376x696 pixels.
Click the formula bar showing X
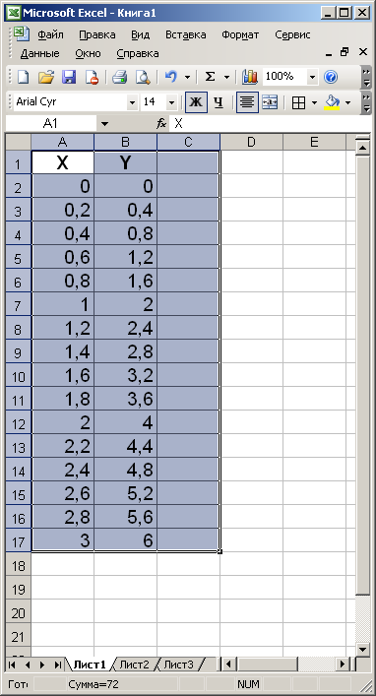pyautogui.click(x=270, y=124)
